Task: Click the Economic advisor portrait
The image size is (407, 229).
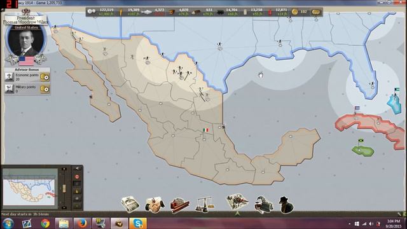Action: [x=10, y=77]
